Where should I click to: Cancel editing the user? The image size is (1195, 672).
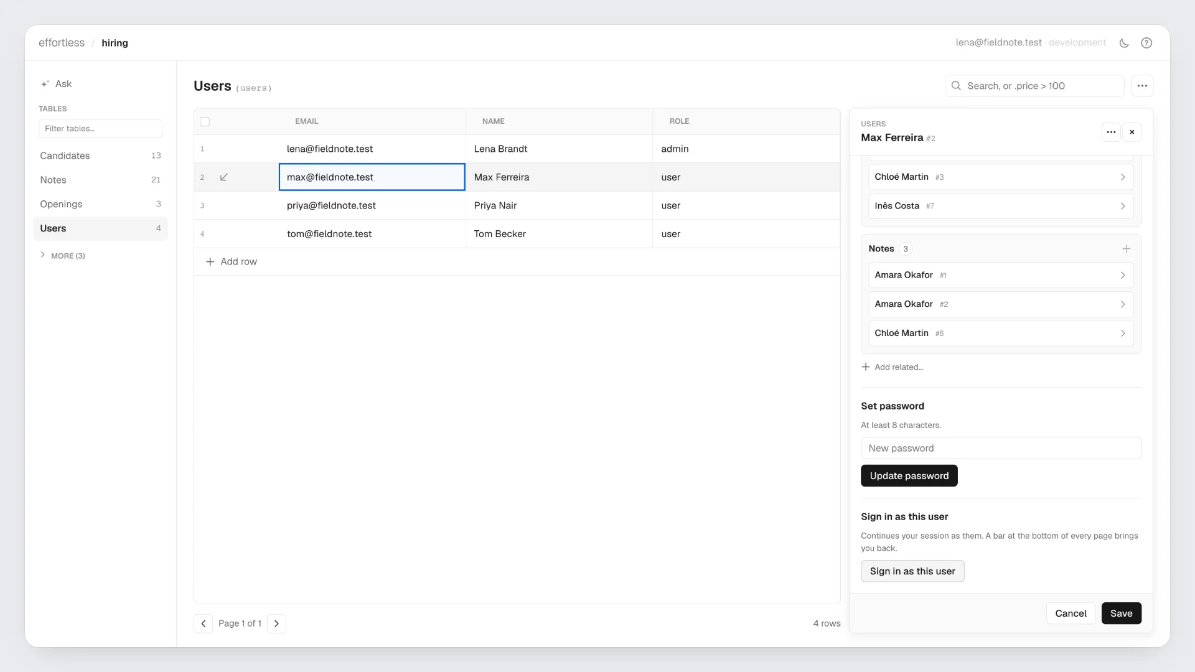point(1071,614)
